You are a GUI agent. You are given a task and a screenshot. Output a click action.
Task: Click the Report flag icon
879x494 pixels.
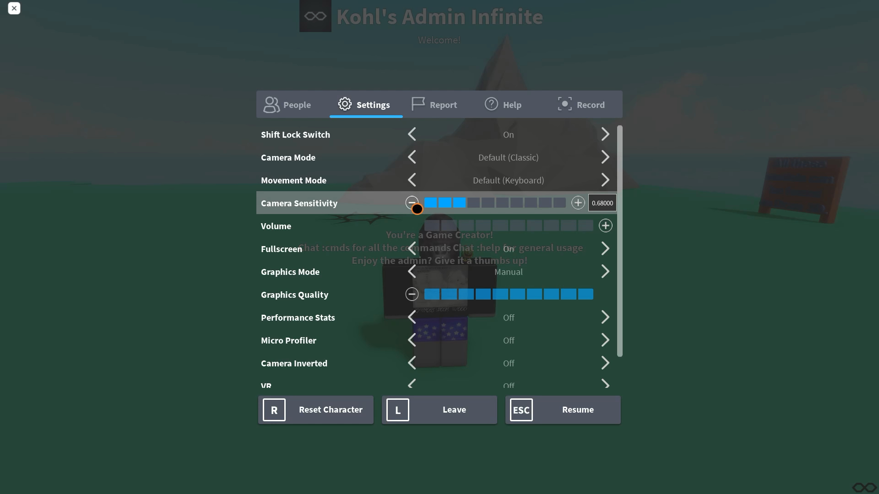click(418, 104)
